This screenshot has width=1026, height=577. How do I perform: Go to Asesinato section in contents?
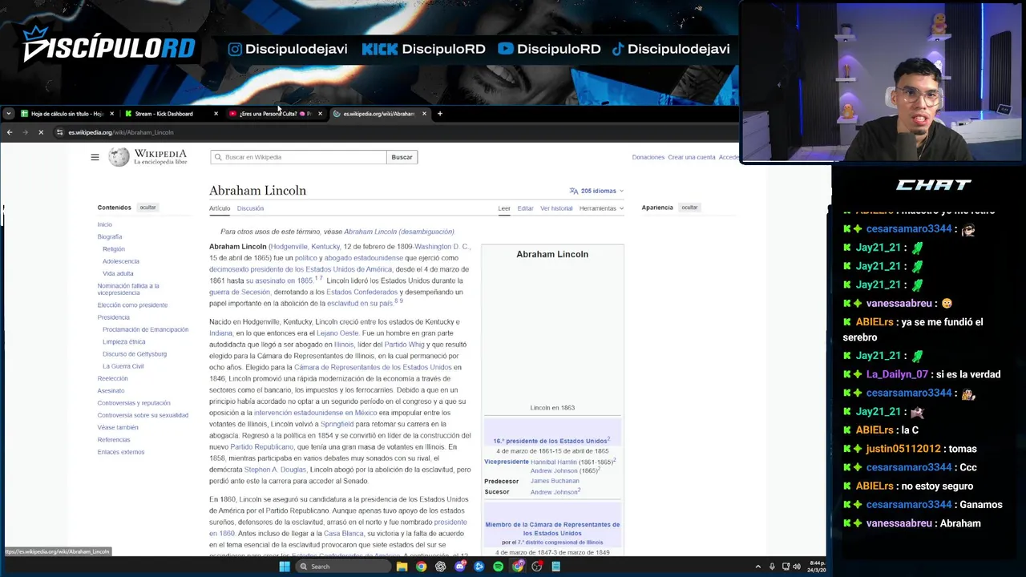coord(111,391)
